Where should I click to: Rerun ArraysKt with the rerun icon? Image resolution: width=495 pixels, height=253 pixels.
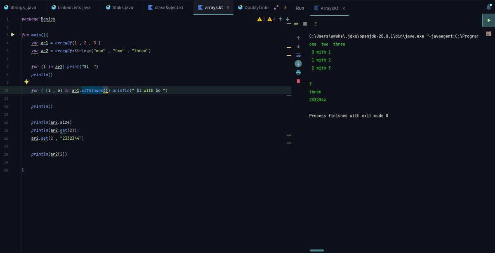pyautogui.click(x=296, y=24)
